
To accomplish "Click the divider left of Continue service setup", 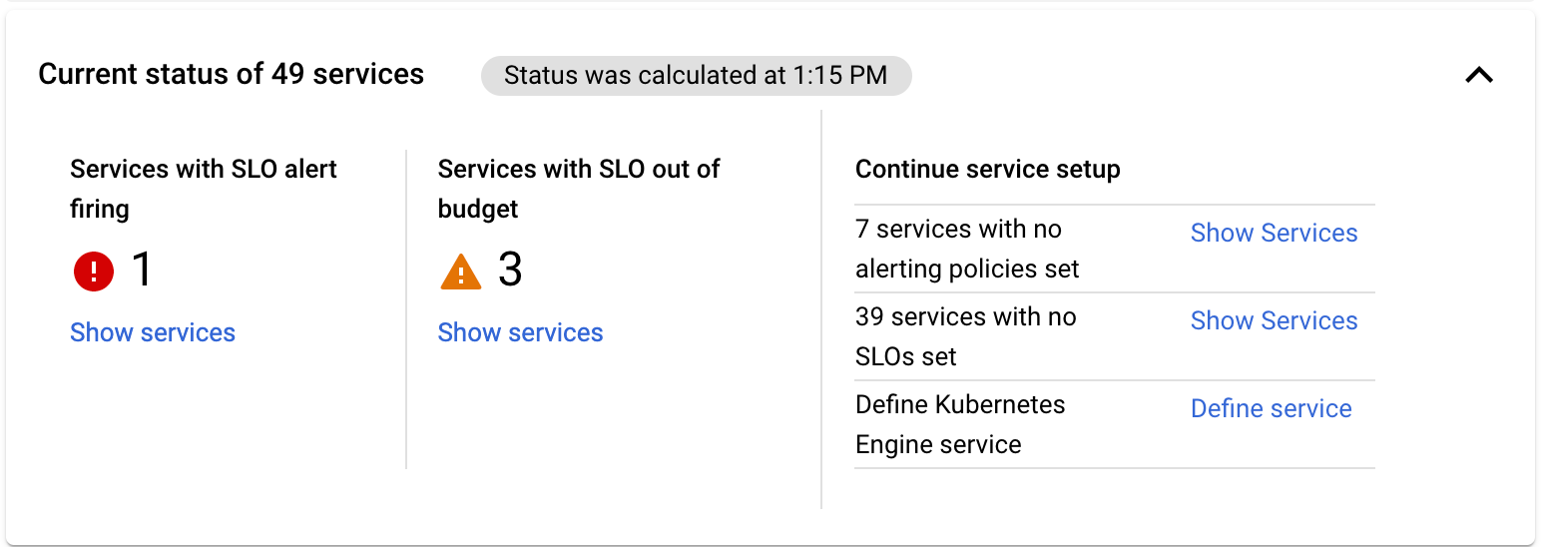I will click(821, 309).
